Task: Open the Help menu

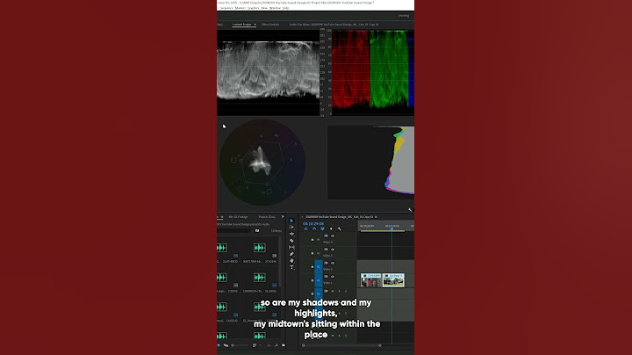Action: [285, 8]
